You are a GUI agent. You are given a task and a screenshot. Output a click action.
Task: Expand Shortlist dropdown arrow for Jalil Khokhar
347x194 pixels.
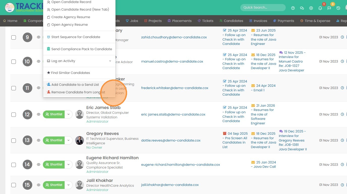pyautogui.click(x=68, y=185)
